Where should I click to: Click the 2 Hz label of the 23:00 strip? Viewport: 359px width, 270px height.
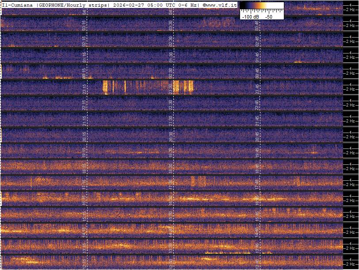point(351,89)
